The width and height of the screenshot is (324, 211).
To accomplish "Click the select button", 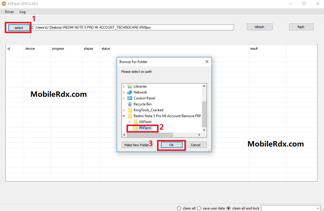I will 19,28.
